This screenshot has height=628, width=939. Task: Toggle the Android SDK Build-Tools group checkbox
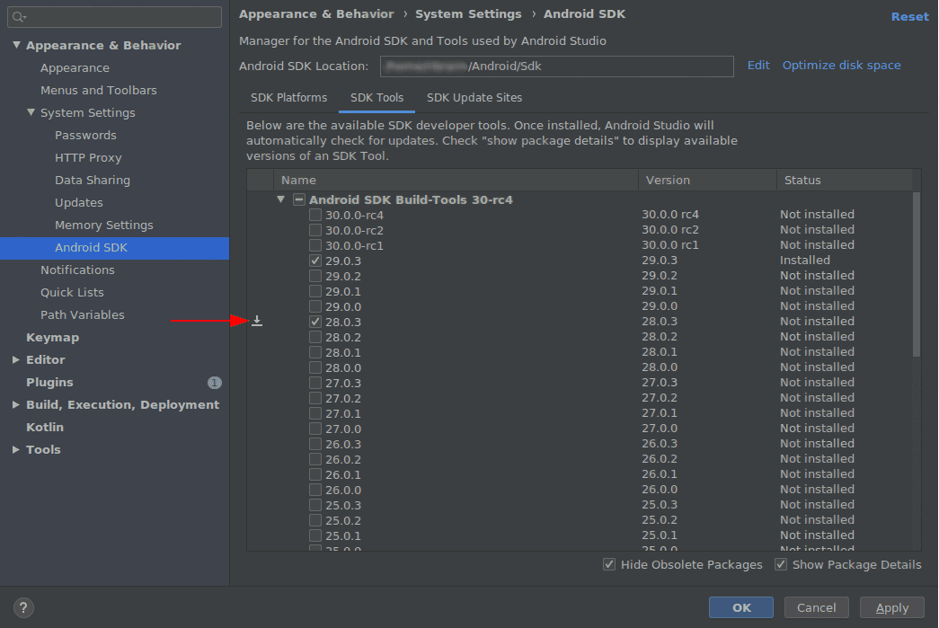299,199
